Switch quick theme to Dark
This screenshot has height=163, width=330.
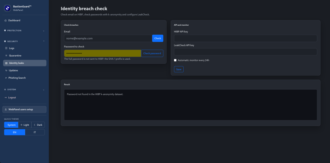click(38, 125)
